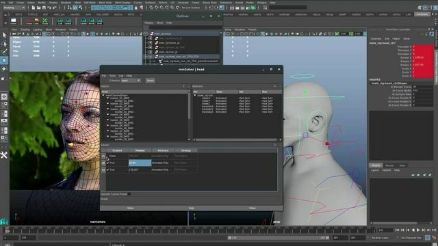438x246 pixels.
Task: Click the attributes panel horizontal scrollbar
Action: [x=236, y=139]
